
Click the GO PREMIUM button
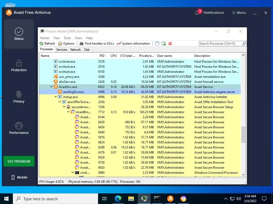[x=19, y=161]
